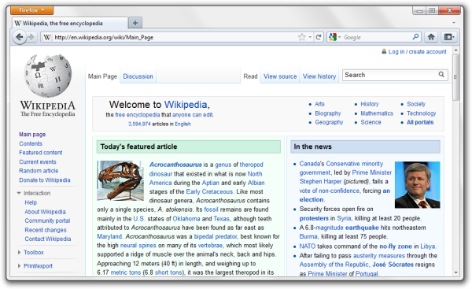Open the Society portal link

pyautogui.click(x=416, y=104)
